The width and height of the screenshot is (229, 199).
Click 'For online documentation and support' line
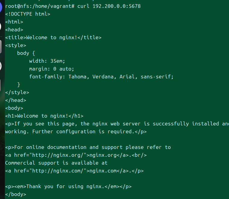[x=88, y=147]
